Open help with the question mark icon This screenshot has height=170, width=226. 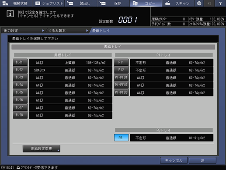click(220, 3)
